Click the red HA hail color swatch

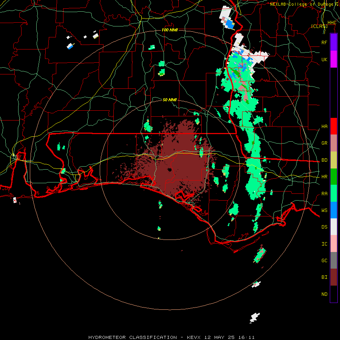click(x=334, y=126)
